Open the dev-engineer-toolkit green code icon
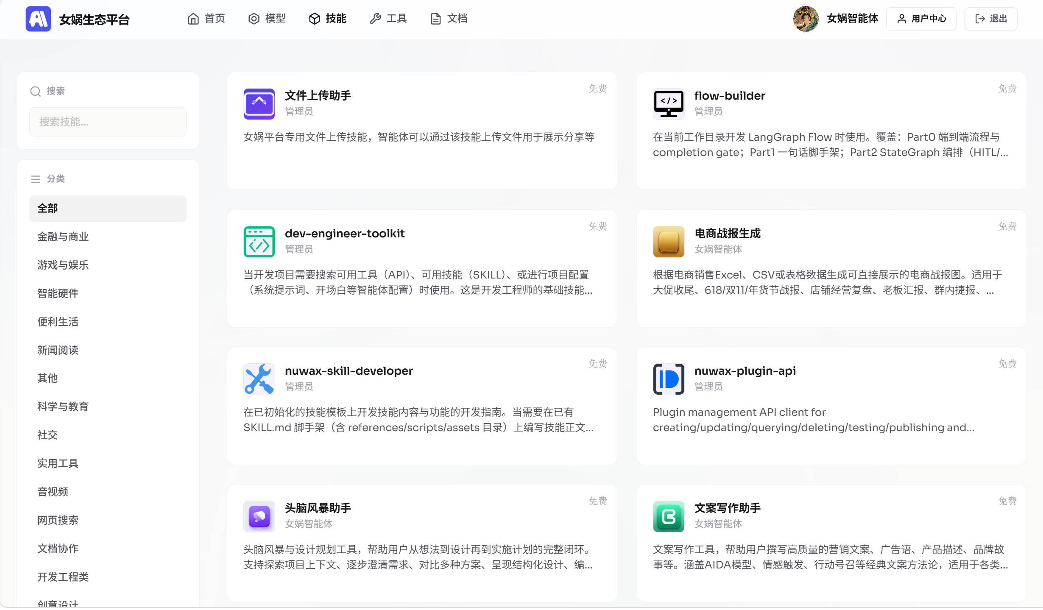The width and height of the screenshot is (1043, 610). click(x=259, y=242)
